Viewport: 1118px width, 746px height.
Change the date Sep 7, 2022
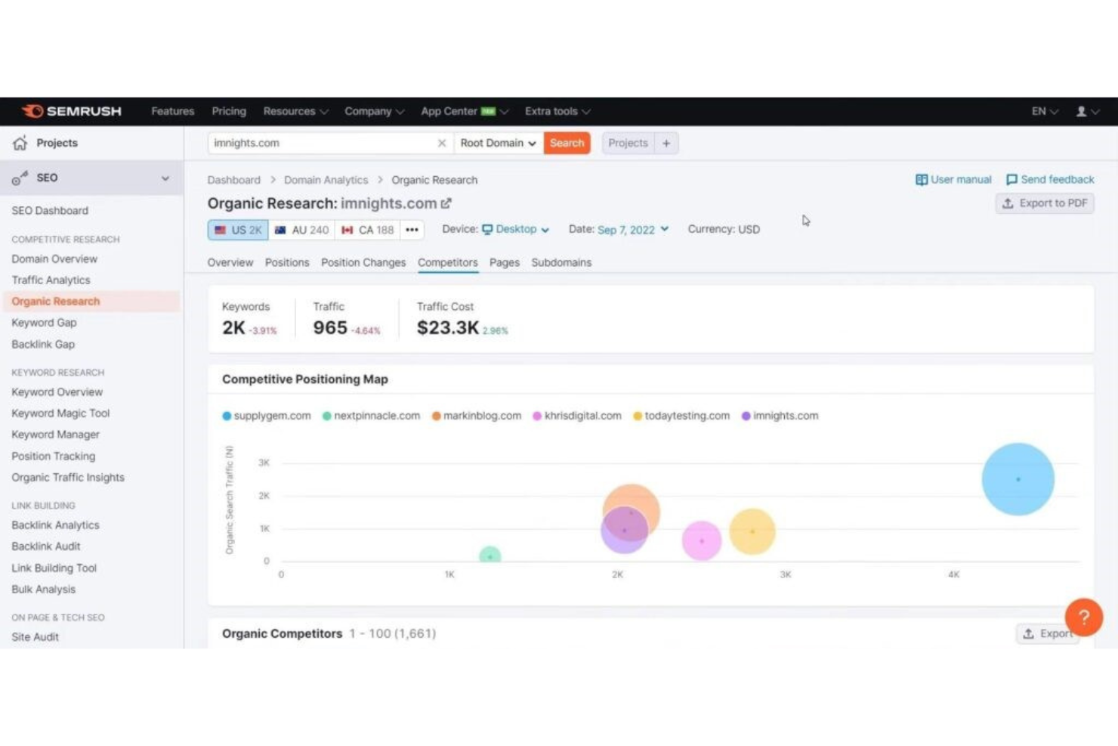click(632, 229)
